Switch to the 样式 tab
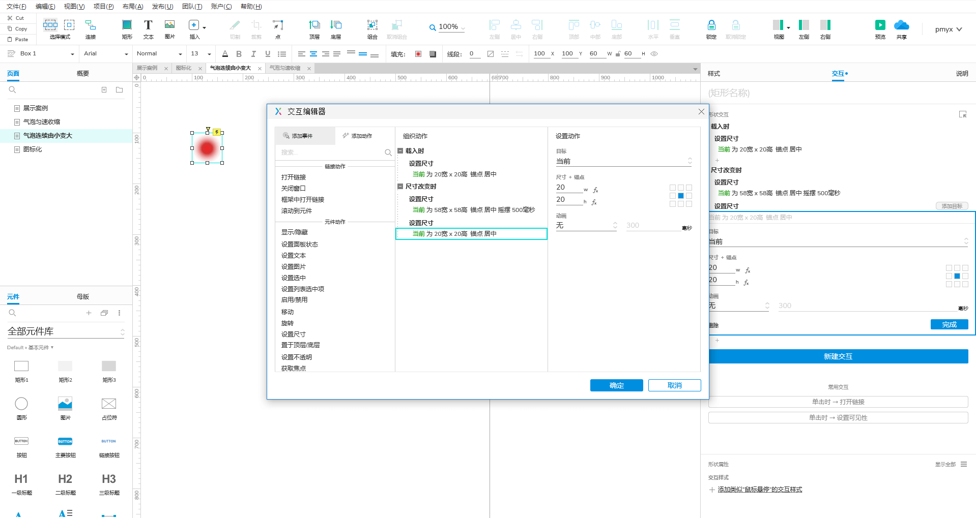976x518 pixels. coord(714,74)
